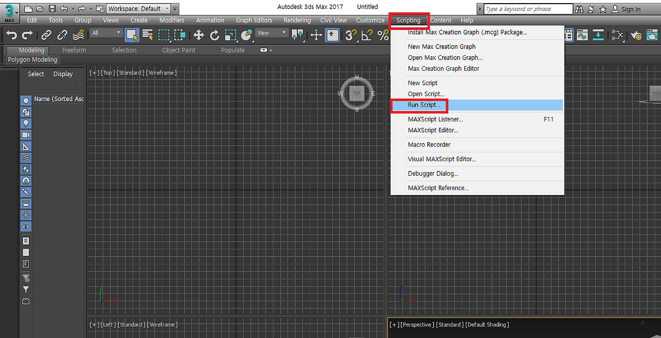The height and width of the screenshot is (338, 661).
Task: Toggle 3D Snap on the main toolbar
Action: 350,35
